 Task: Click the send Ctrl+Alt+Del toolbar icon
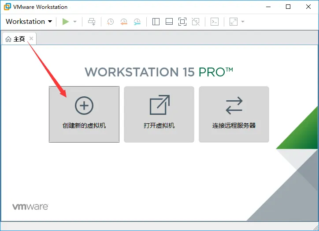[x=92, y=22]
